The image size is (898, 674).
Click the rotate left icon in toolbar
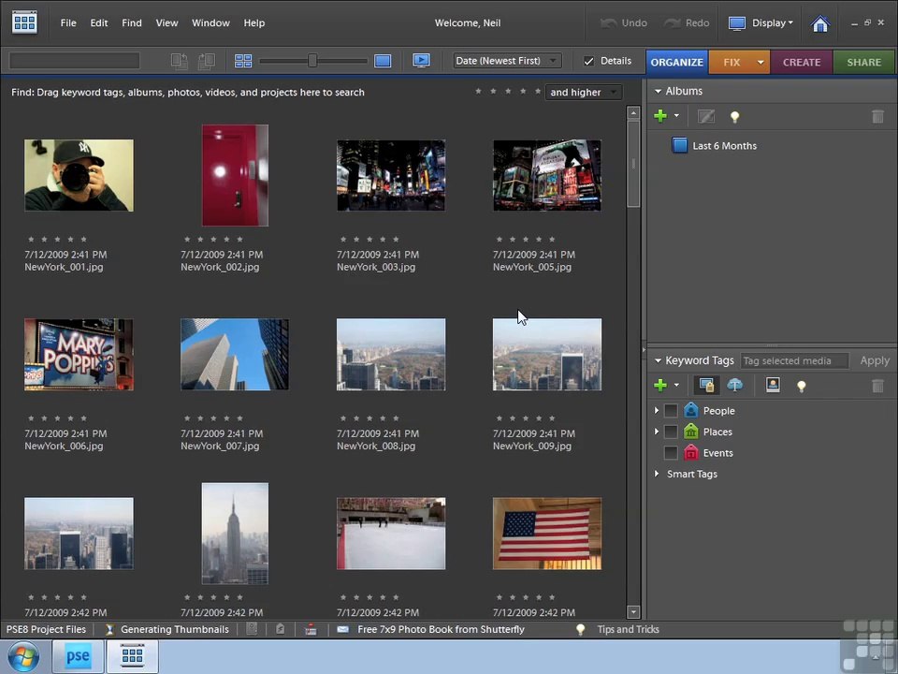point(180,61)
